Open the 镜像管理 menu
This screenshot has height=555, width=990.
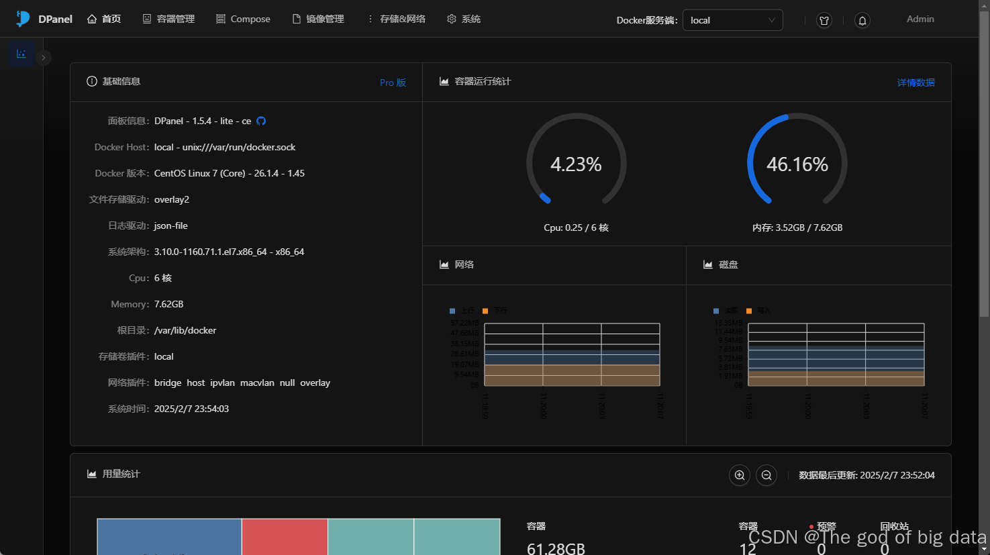tap(318, 19)
